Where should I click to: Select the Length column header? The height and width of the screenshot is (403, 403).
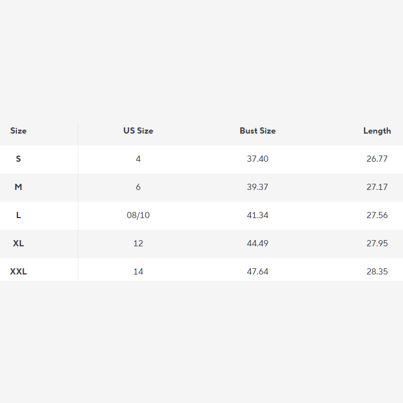click(x=377, y=131)
